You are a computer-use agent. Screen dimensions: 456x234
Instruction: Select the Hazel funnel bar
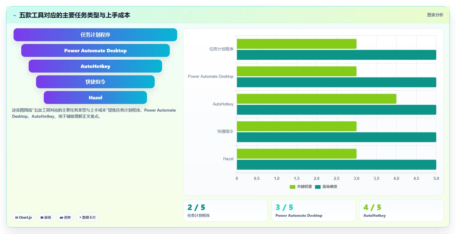click(x=95, y=97)
